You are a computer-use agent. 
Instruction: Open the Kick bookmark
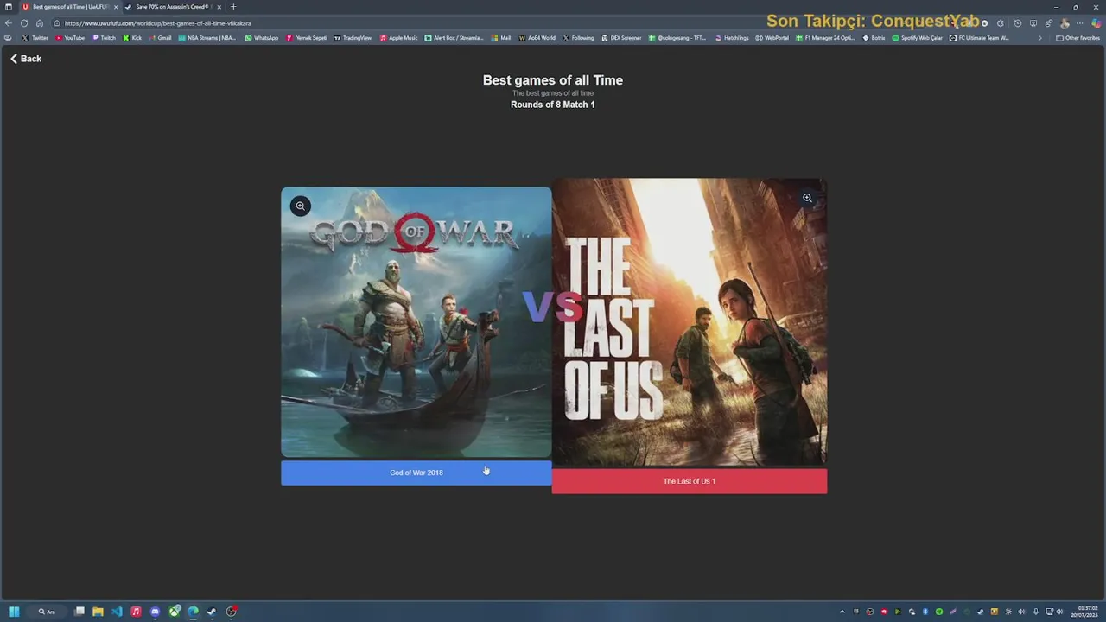(x=132, y=38)
